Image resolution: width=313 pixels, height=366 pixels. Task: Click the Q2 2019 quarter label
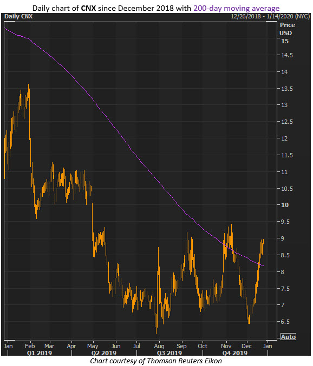(104, 353)
